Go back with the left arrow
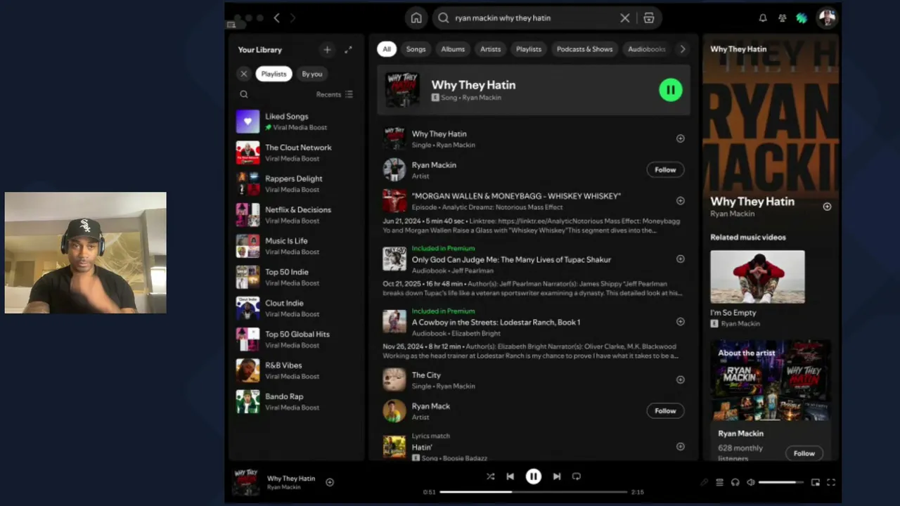The image size is (900, 506). tap(276, 18)
